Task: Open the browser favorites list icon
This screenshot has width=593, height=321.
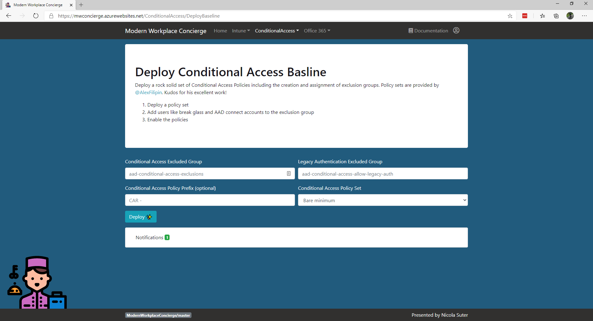Action: pyautogui.click(x=542, y=16)
